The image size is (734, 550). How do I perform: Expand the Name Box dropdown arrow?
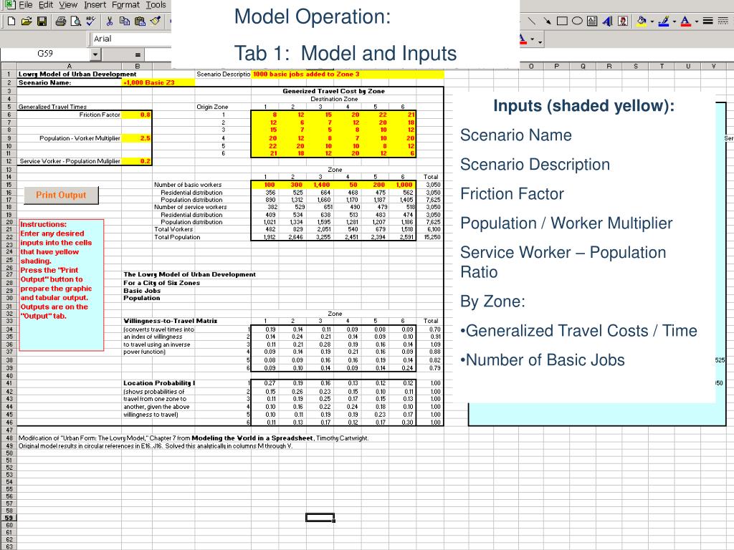[95, 54]
